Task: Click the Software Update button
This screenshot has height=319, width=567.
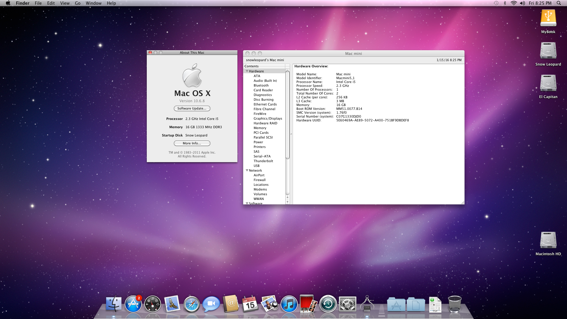Action: (192, 108)
